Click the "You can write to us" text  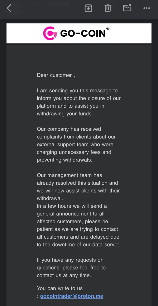coord(60,288)
